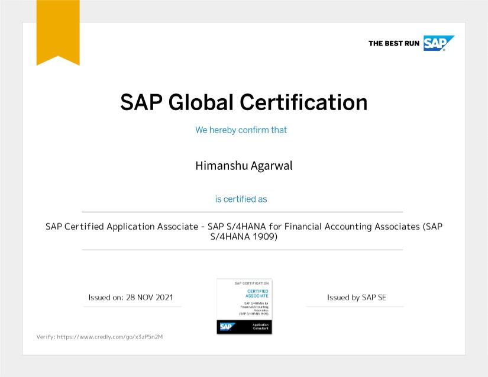The image size is (488, 377).
Task: Click the SAP S/4HANA certification title text
Action: [x=244, y=227]
